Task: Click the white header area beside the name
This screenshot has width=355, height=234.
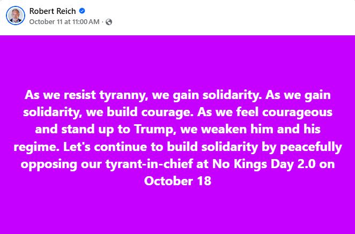Action: (226, 17)
